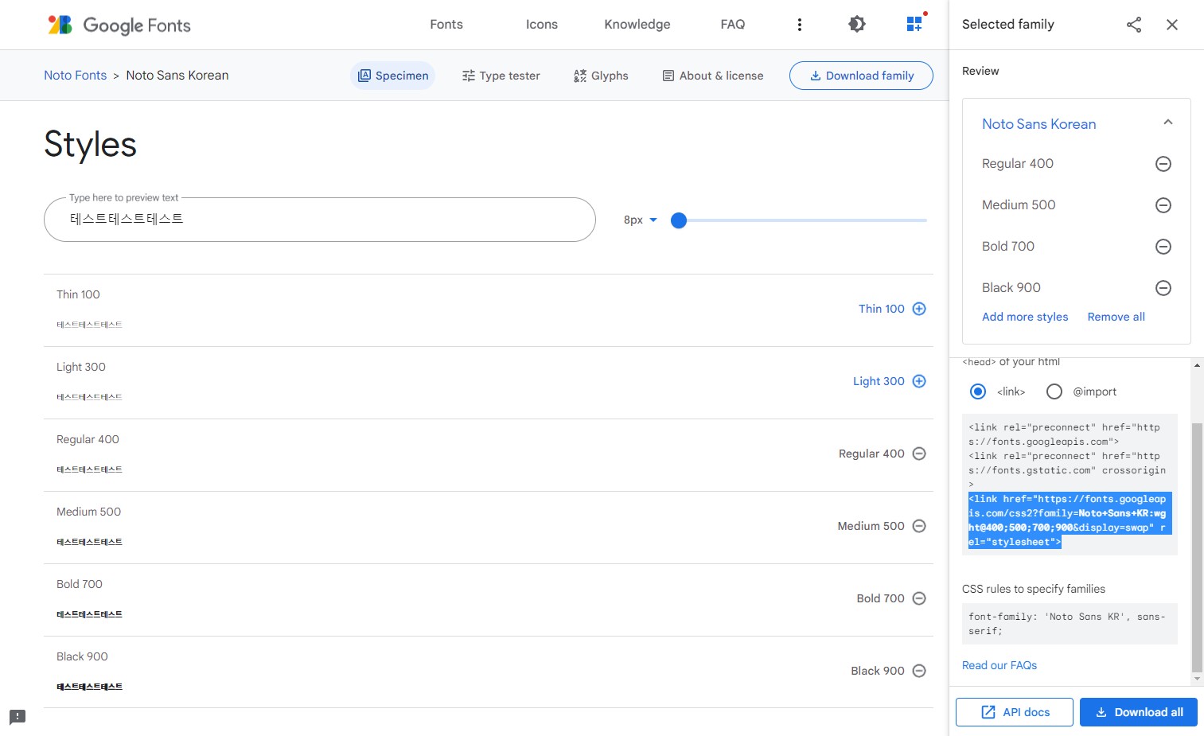Open the Fonts nav item
Image resolution: width=1204 pixels, height=736 pixels.
click(446, 25)
